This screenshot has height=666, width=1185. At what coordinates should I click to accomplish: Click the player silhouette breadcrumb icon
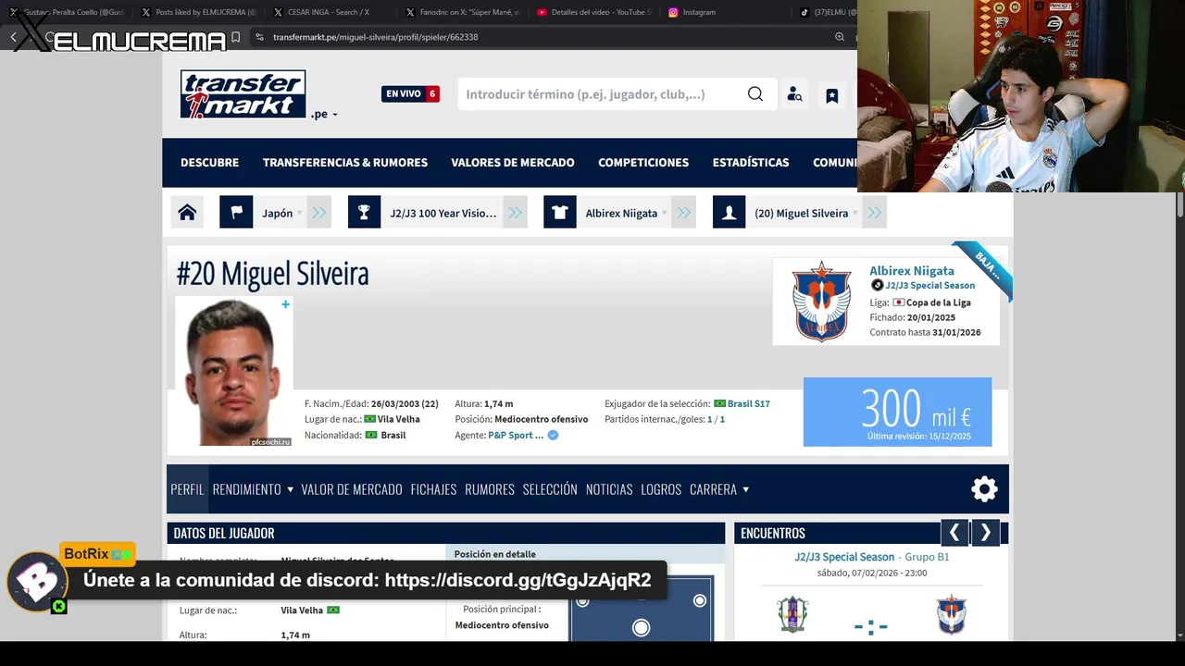coord(729,213)
